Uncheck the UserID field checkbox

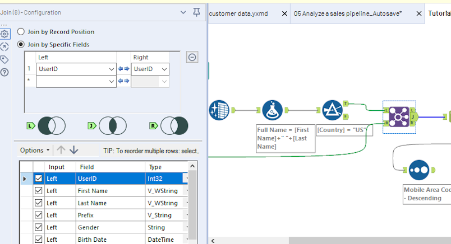click(39, 179)
